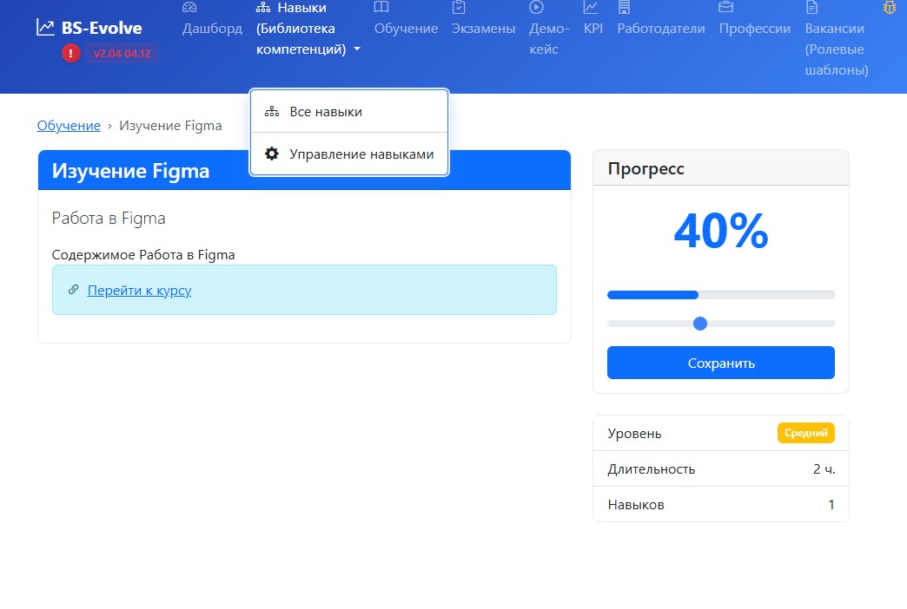The height and width of the screenshot is (609, 907).
Task: Open Дашборд from the top navigation
Action: point(212,29)
